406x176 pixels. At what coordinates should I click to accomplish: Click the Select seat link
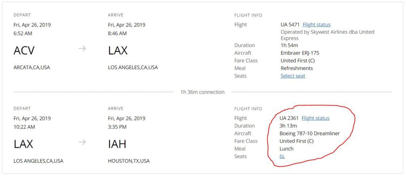click(x=293, y=76)
